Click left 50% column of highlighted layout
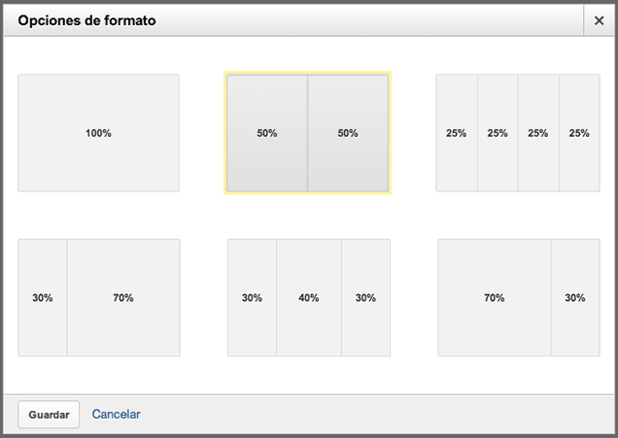The width and height of the screenshot is (618, 438). (x=267, y=133)
